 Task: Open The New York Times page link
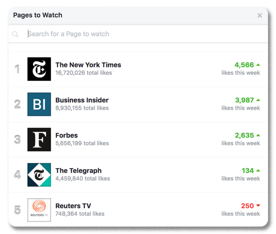88,65
